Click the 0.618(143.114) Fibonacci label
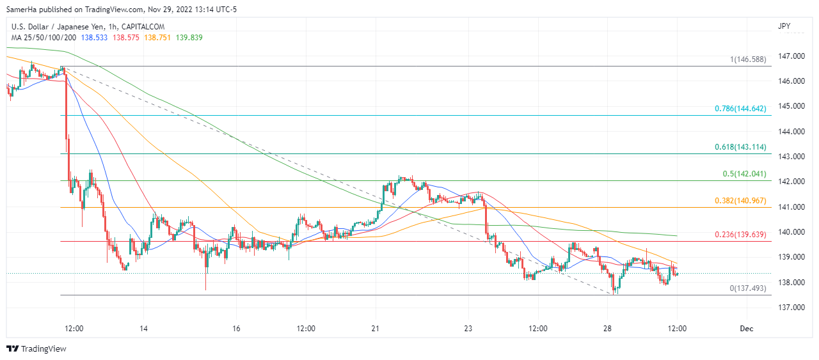Viewport: 819px width, 360px height. pos(740,147)
